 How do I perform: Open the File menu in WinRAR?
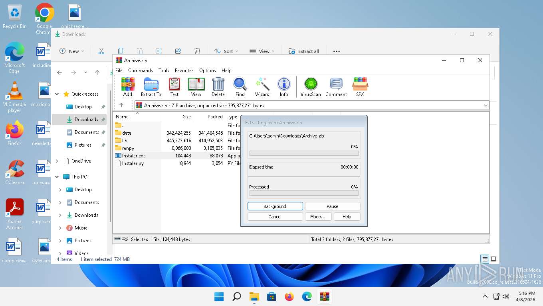[x=119, y=70]
